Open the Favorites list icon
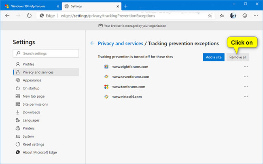The height and width of the screenshot is (164, 263). coord(222,16)
